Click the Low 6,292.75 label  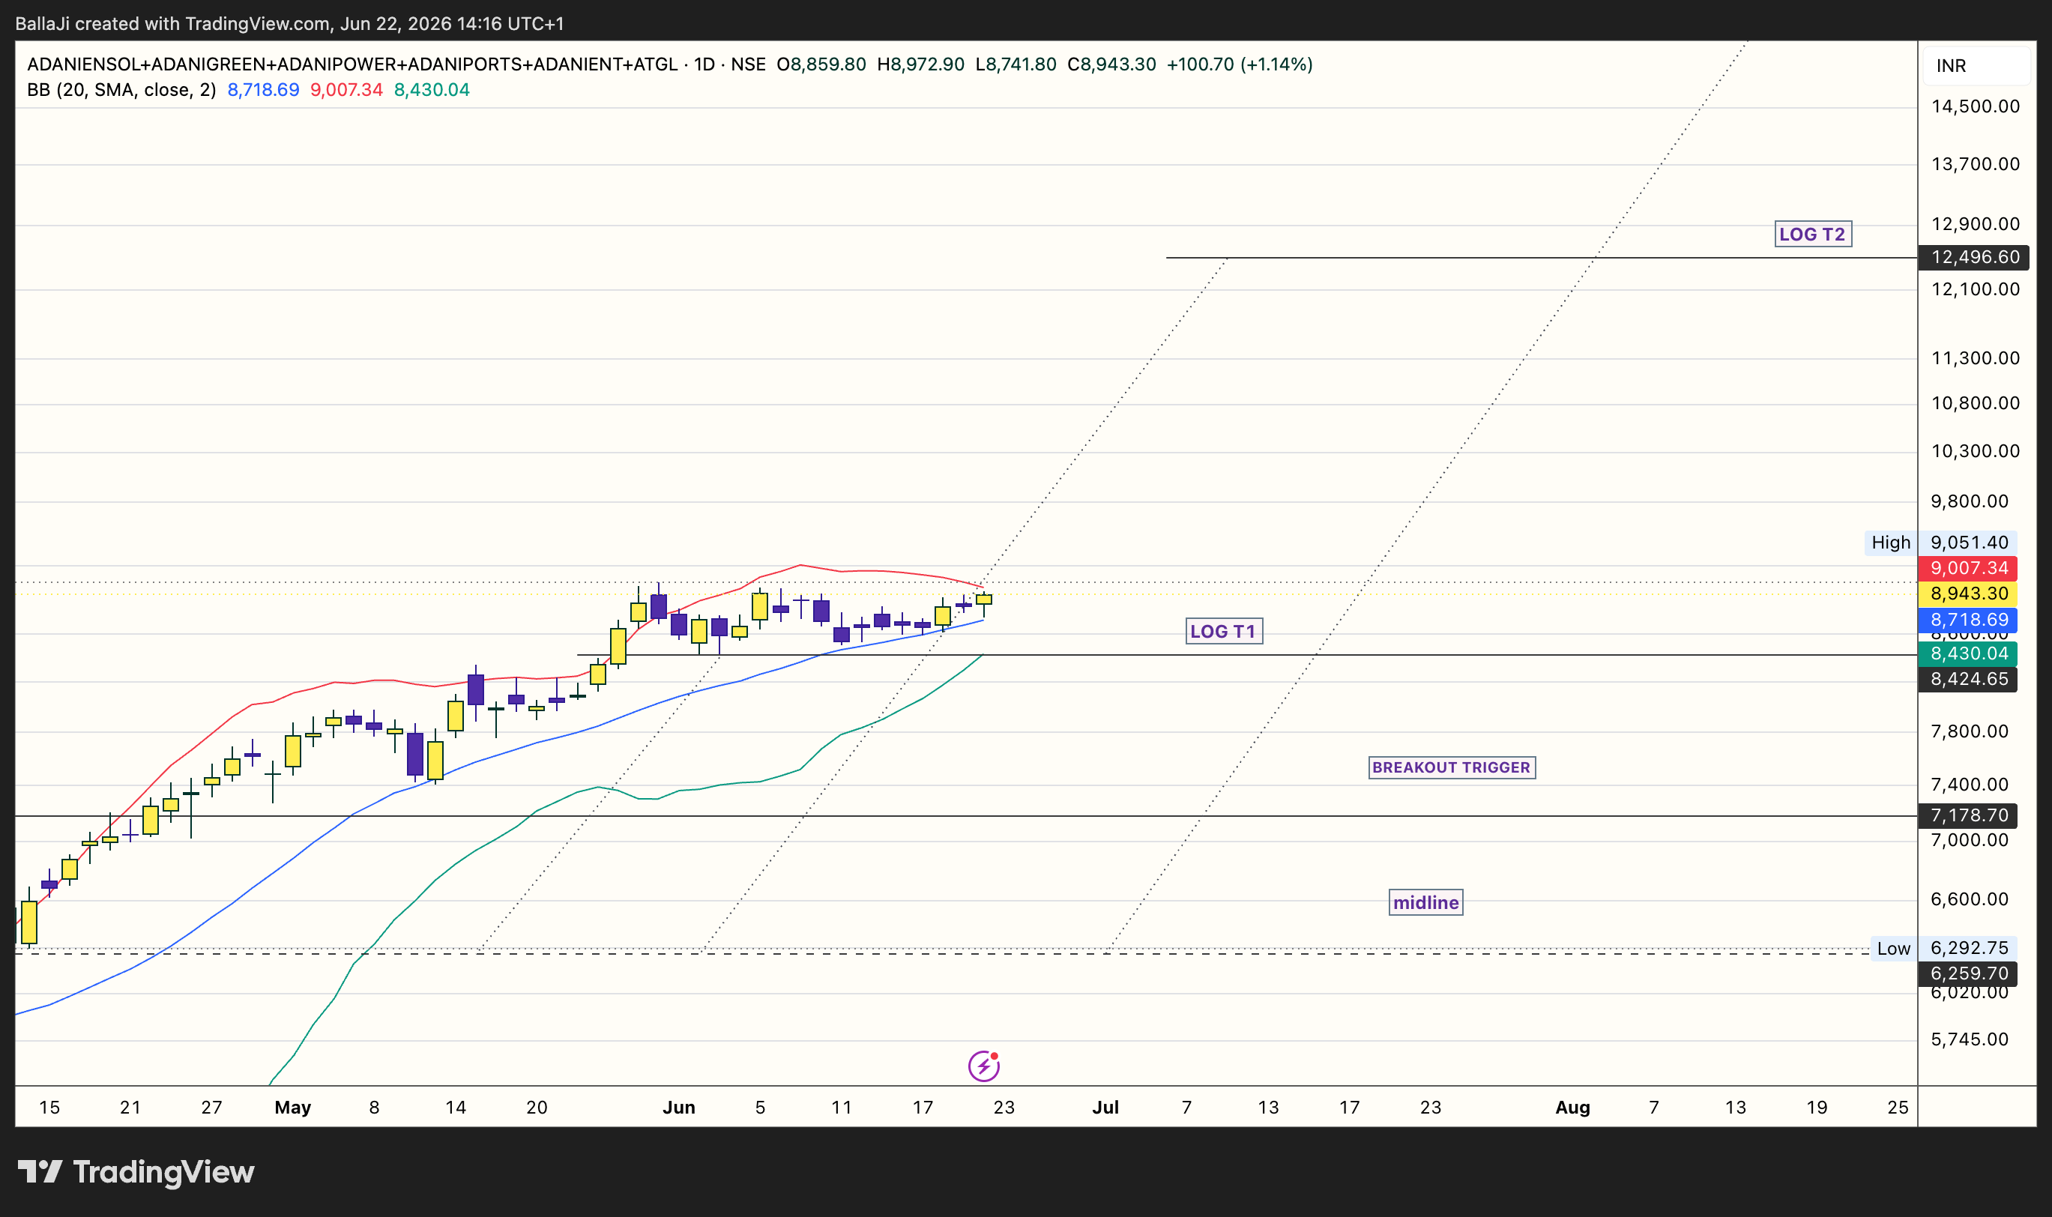click(x=1944, y=948)
